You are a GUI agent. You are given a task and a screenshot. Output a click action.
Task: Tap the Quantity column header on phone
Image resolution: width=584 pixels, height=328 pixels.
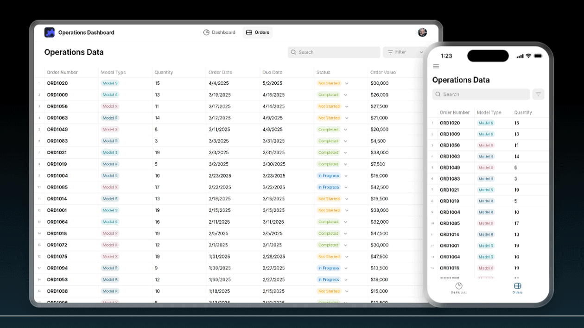click(x=523, y=113)
